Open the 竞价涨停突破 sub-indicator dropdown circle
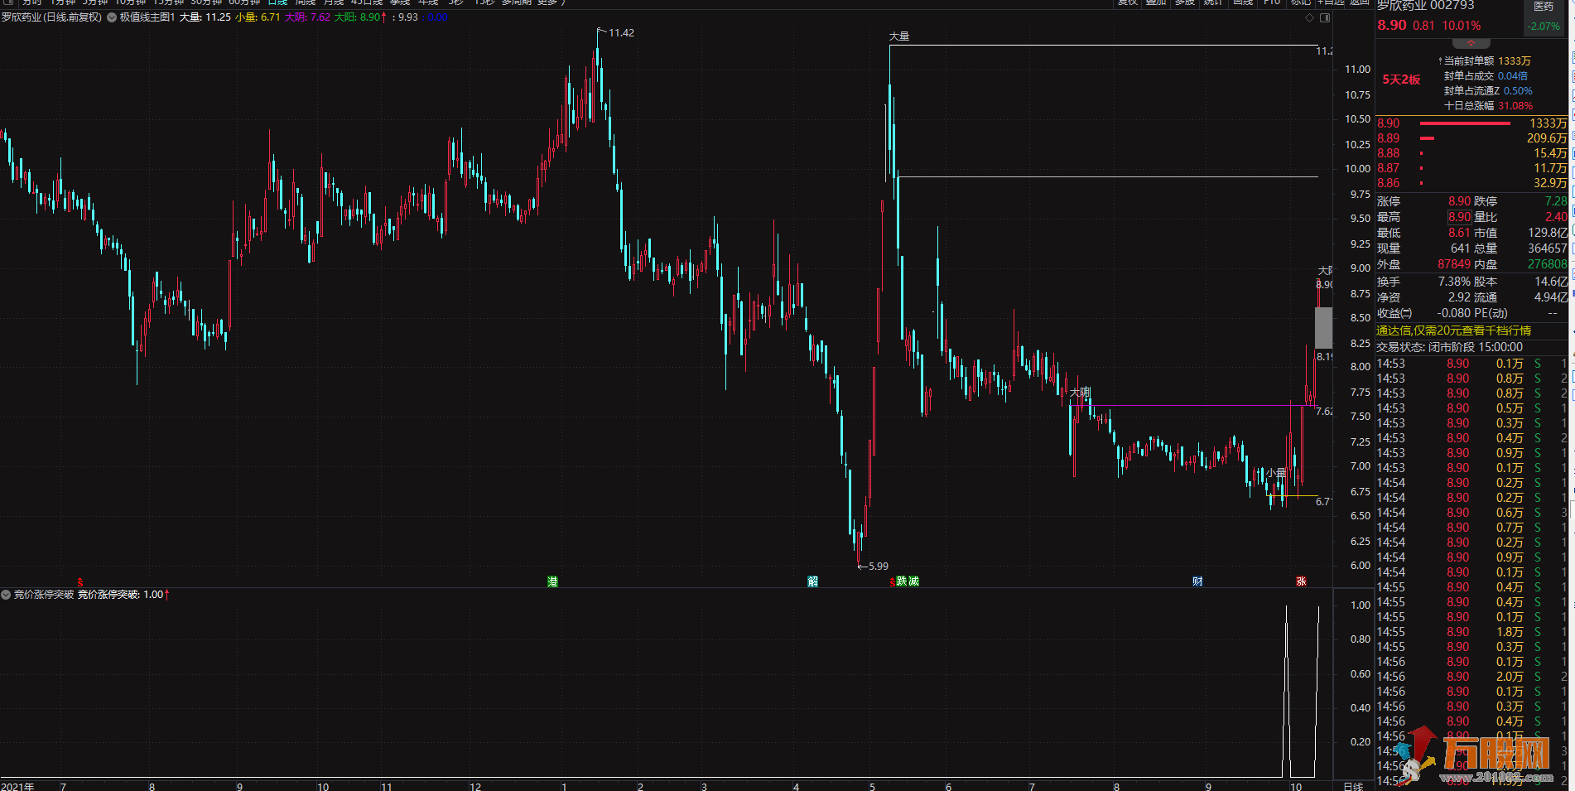 6,595
